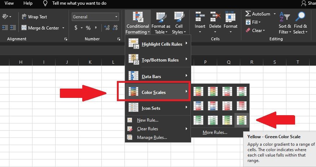This screenshot has width=316, height=167.
Task: Open the AutoSum dropdown arrow
Action: [275, 14]
